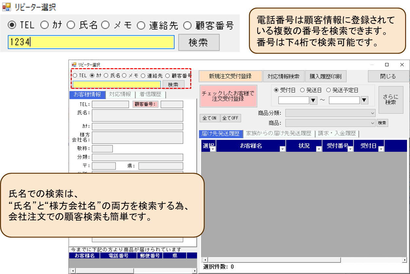
Task: Open the end date picker dropdown arrow
Action: pyautogui.click(x=364, y=101)
